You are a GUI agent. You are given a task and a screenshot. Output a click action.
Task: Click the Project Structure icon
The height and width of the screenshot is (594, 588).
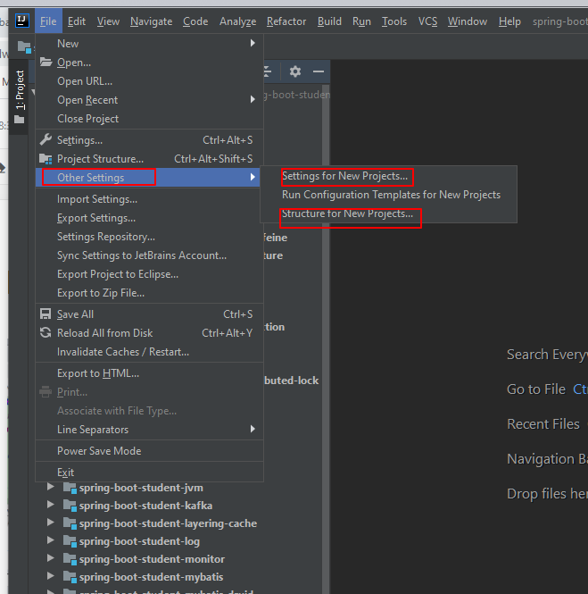pos(46,159)
